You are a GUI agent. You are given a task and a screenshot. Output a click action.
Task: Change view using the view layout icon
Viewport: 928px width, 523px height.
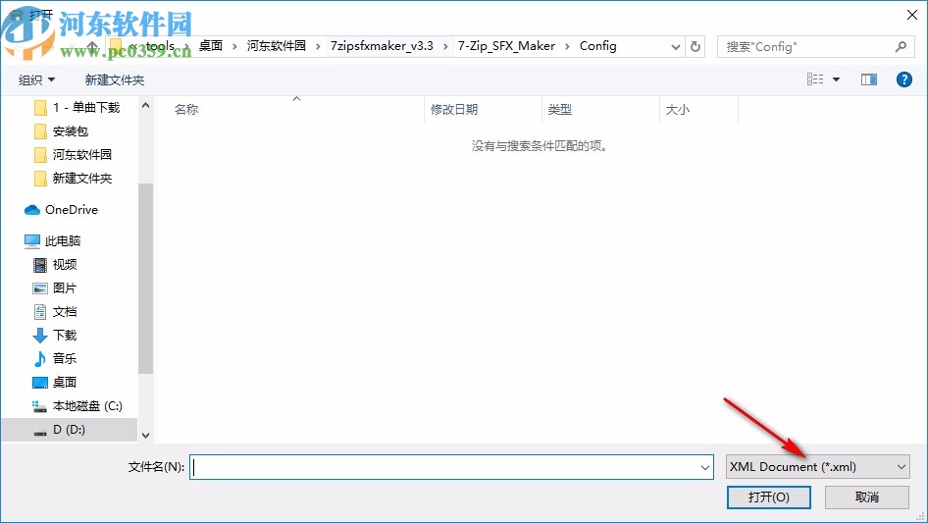pos(815,79)
